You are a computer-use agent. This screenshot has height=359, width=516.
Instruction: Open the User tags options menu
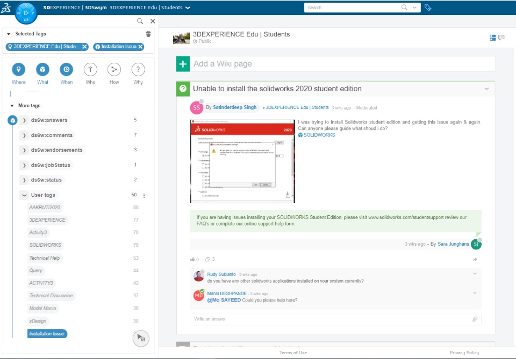pyautogui.click(x=144, y=195)
